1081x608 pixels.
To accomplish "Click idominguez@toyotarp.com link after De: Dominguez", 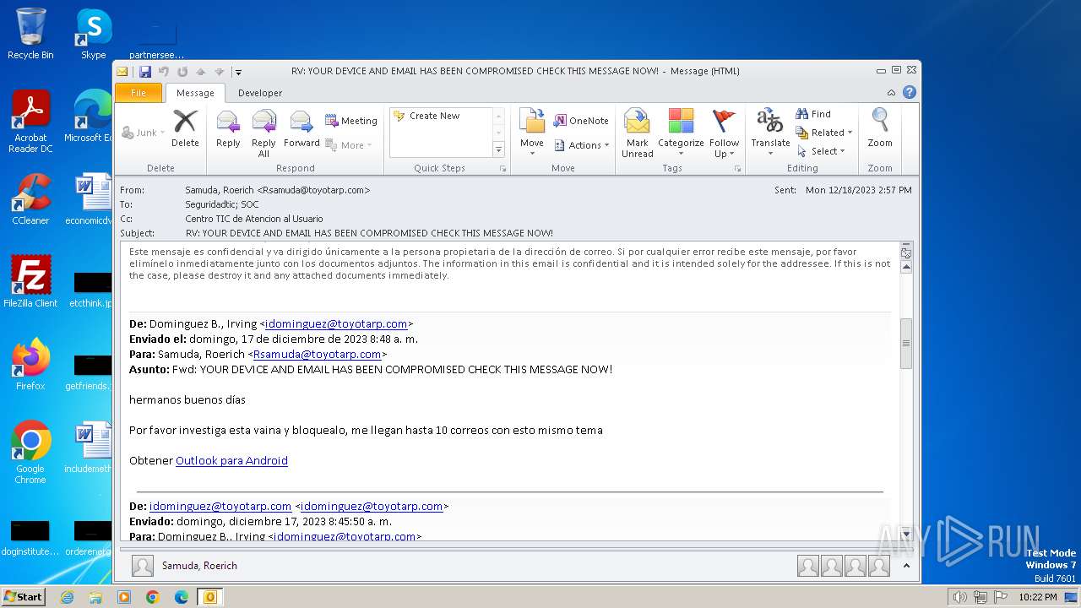I will coord(337,323).
